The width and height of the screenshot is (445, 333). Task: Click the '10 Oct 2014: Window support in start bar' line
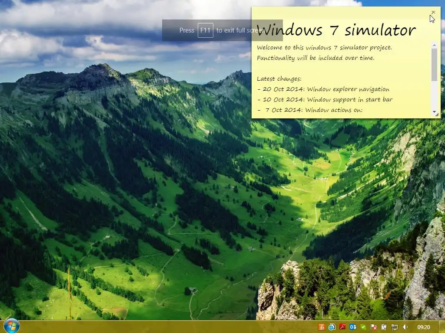[325, 100]
